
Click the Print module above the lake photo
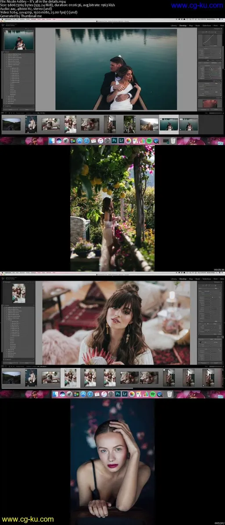pyautogui.click(x=215, y=25)
